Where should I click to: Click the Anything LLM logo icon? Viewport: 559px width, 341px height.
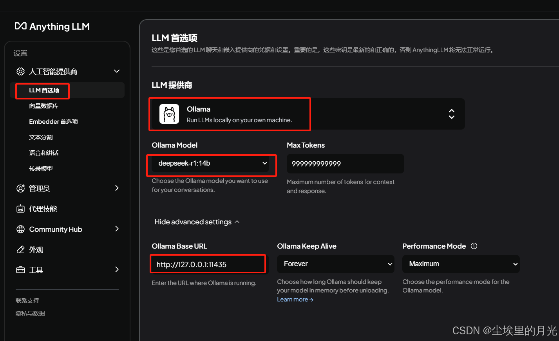coord(20,26)
